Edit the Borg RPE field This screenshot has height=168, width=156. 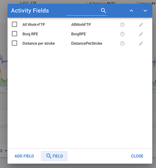click(141, 34)
